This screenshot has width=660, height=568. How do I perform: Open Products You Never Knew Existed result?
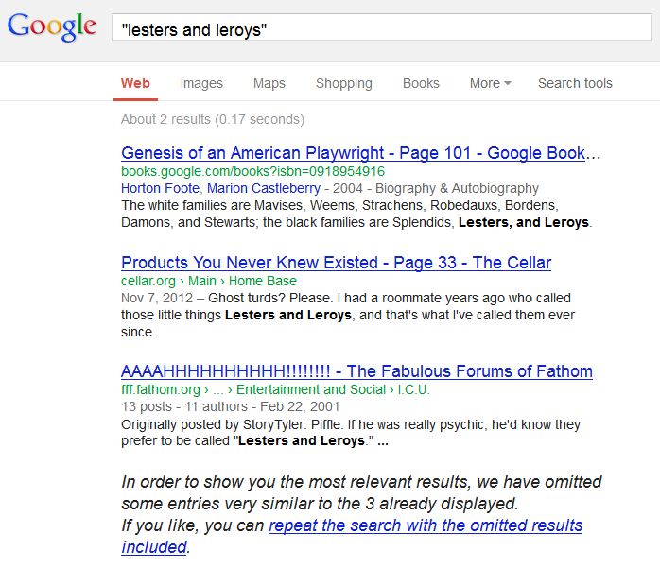pos(336,263)
